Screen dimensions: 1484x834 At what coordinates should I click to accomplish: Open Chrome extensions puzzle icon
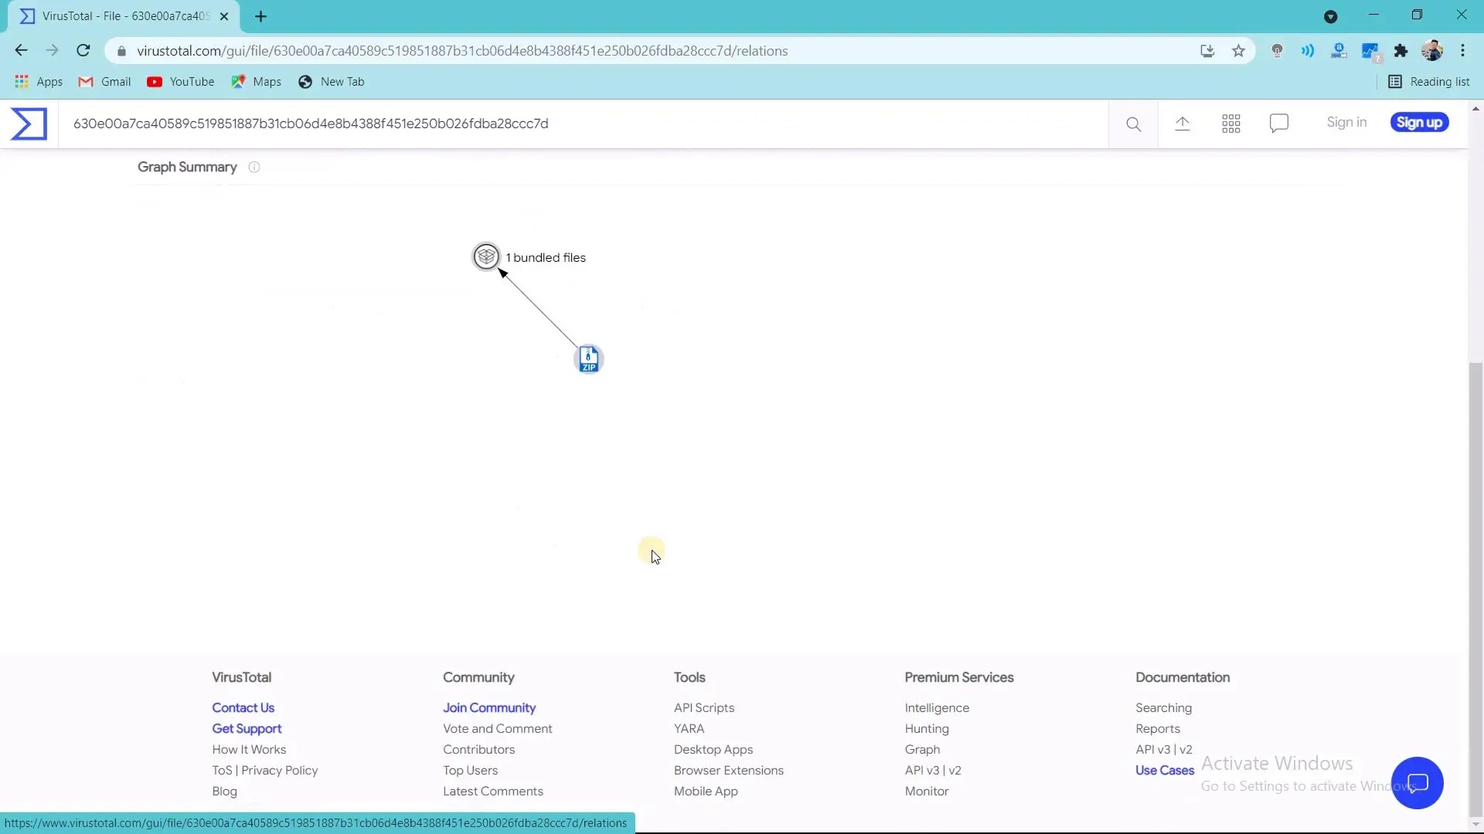pos(1401,51)
